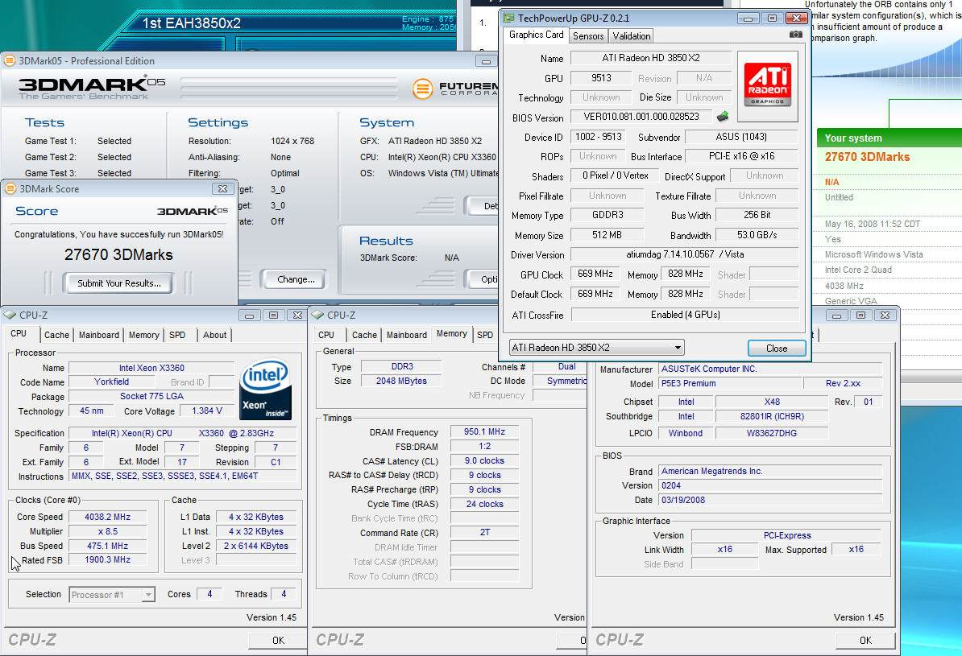Open Mainboard tab in middle CPU-Z window

pyautogui.click(x=406, y=335)
